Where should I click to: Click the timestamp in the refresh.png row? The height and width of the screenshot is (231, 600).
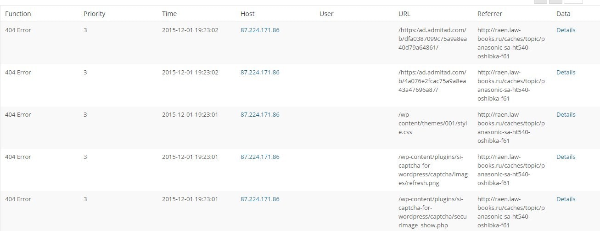pos(190,157)
